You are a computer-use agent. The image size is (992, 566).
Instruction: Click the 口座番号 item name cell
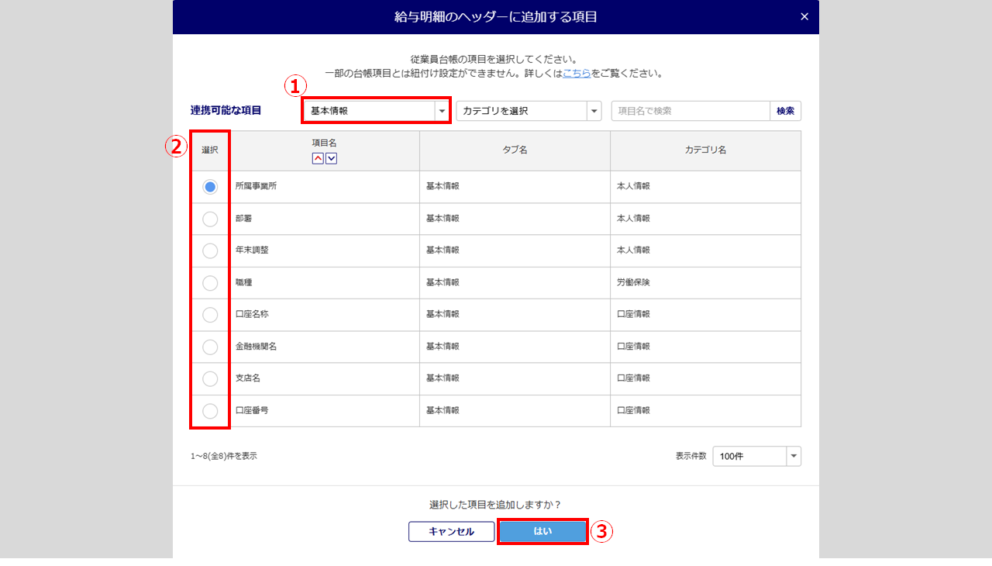tap(325, 411)
